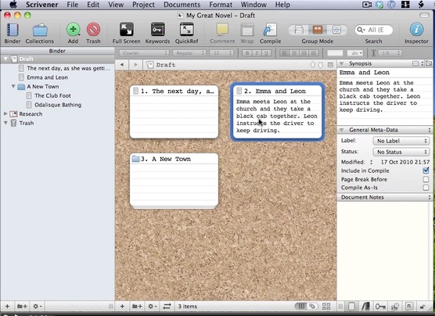This screenshot has height=316, width=435.
Task: Open the corkboard footer gear menu
Action: [152, 307]
